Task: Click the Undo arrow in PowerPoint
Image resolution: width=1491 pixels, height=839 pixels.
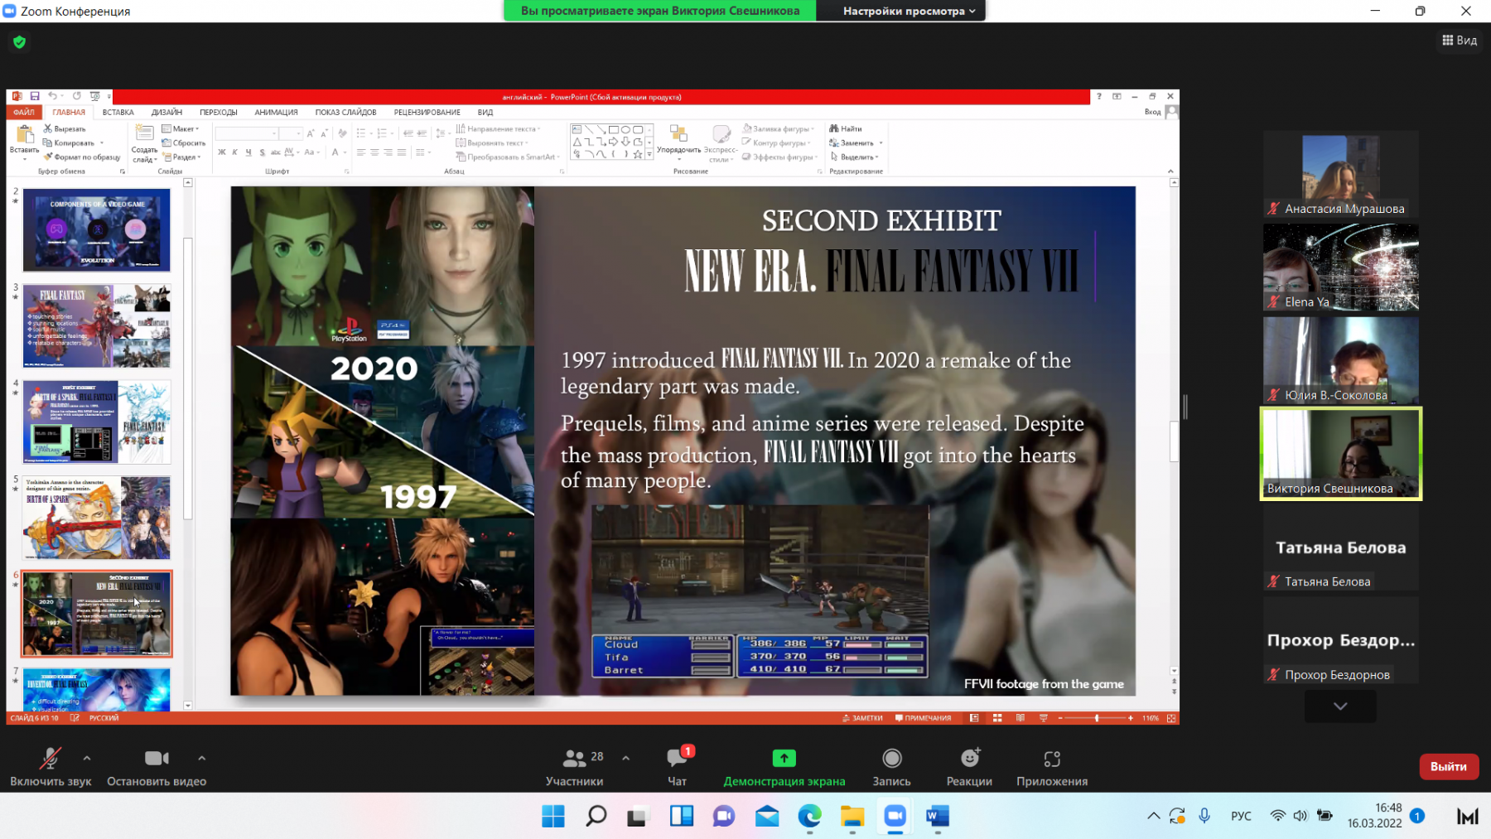Action: 52,96
